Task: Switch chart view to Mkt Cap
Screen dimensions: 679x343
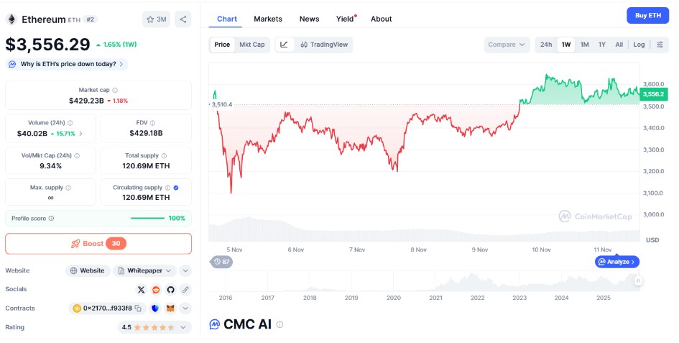Action: [251, 45]
